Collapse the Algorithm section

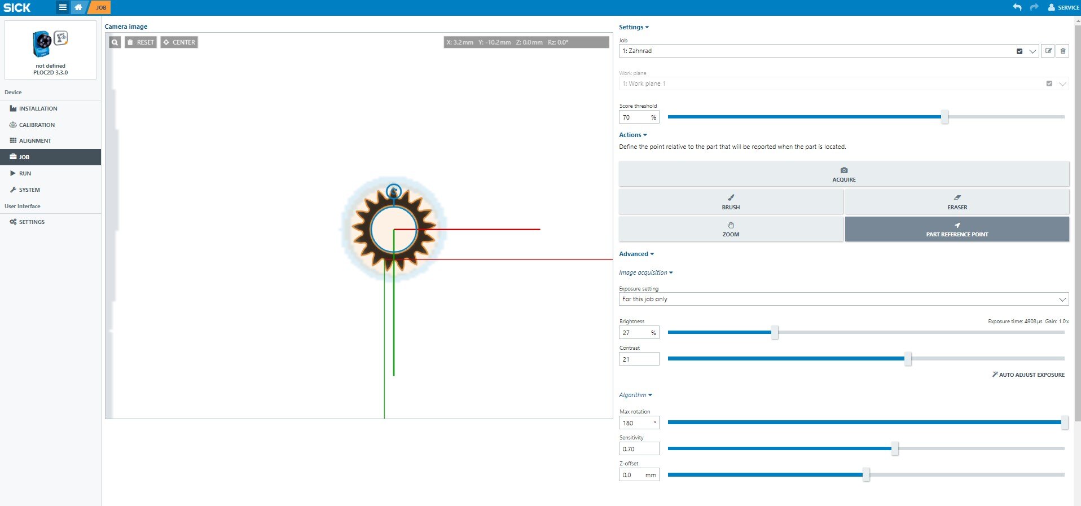click(x=635, y=395)
